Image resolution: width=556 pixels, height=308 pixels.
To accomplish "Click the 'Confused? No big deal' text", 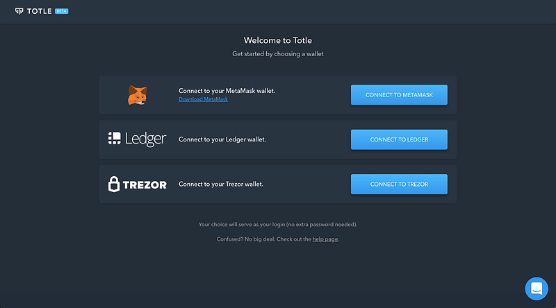I will (246, 239).
